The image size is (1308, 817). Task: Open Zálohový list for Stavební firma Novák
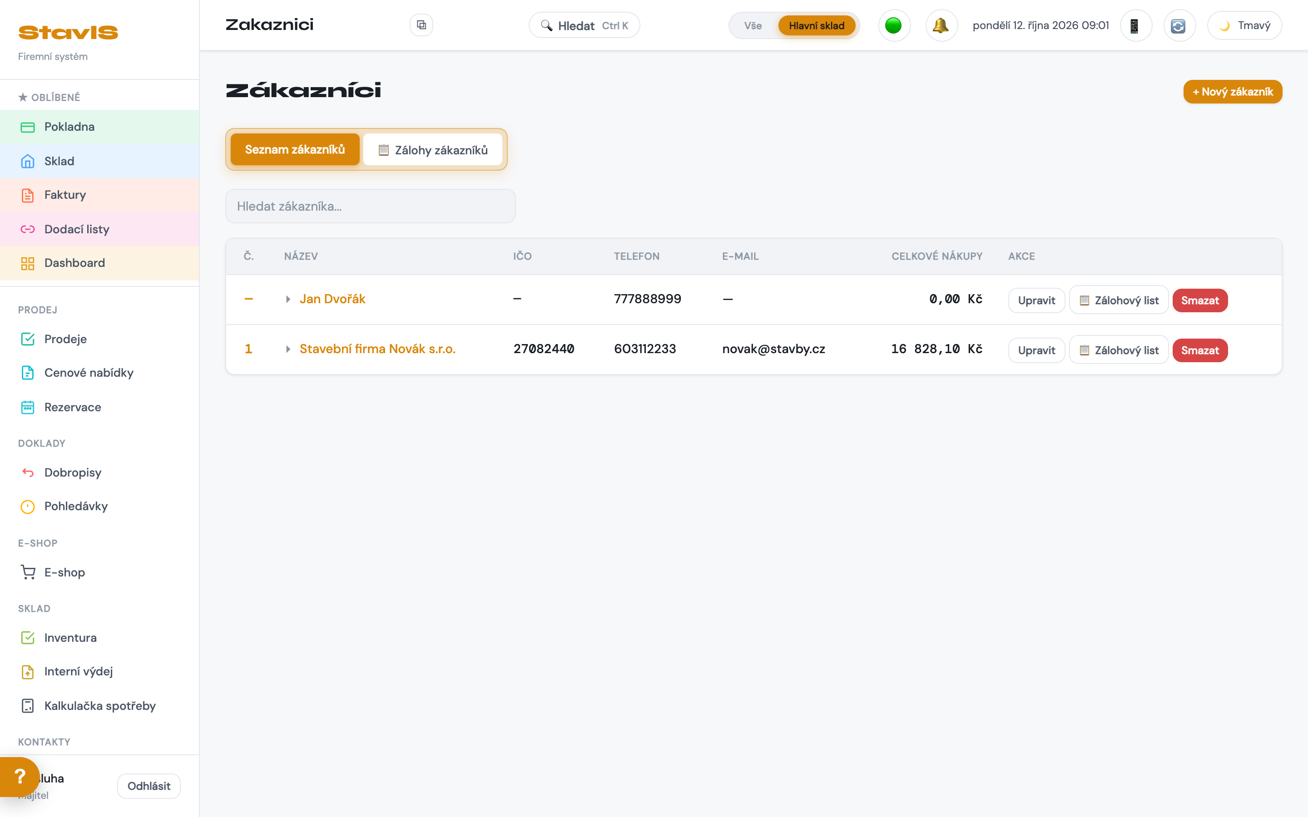click(1119, 350)
